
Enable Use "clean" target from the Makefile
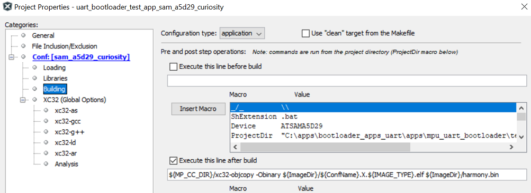click(305, 33)
